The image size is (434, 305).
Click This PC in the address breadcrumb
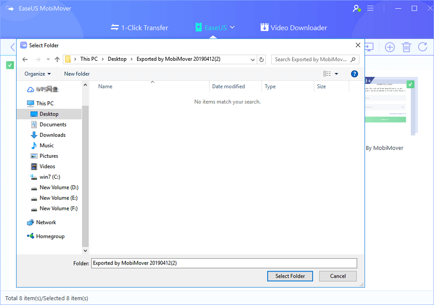tap(89, 59)
